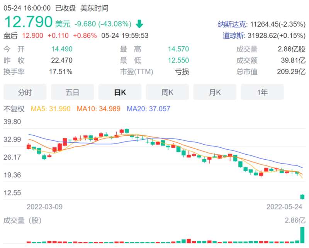Click the 32.99 y-axis price label
Screen dimensions: 309x248
click(12, 139)
